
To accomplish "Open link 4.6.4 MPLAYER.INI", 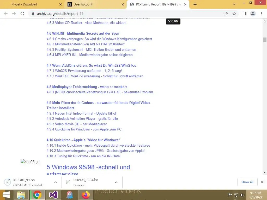I will tap(90, 55).
